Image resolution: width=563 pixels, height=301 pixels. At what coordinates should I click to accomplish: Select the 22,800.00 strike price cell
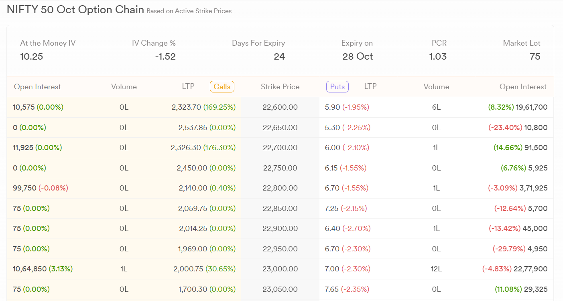(x=280, y=188)
